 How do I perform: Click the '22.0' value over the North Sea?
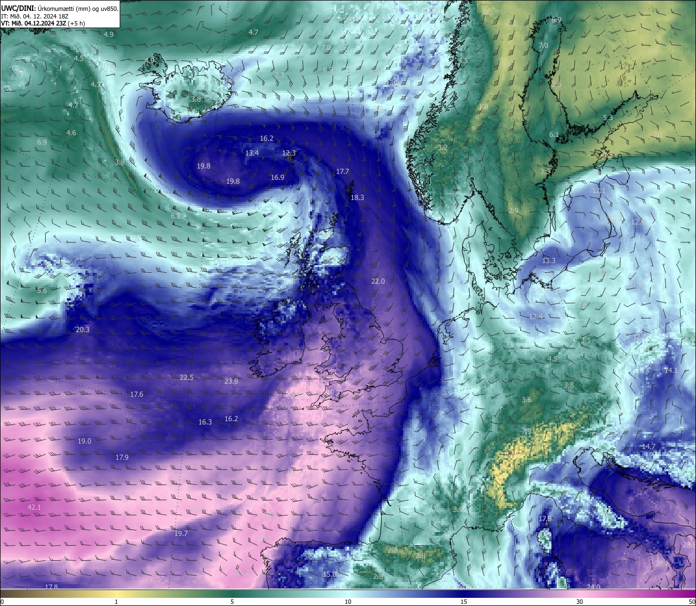point(378,281)
